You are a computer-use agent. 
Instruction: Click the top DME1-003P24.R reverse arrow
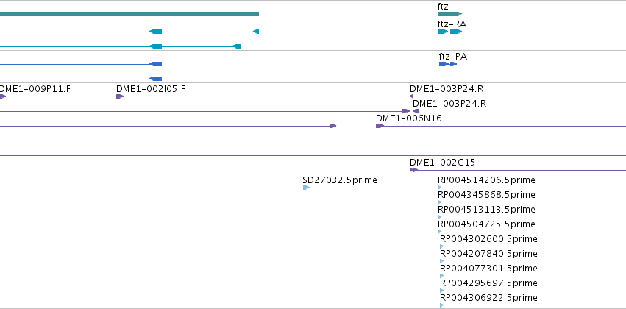click(412, 96)
